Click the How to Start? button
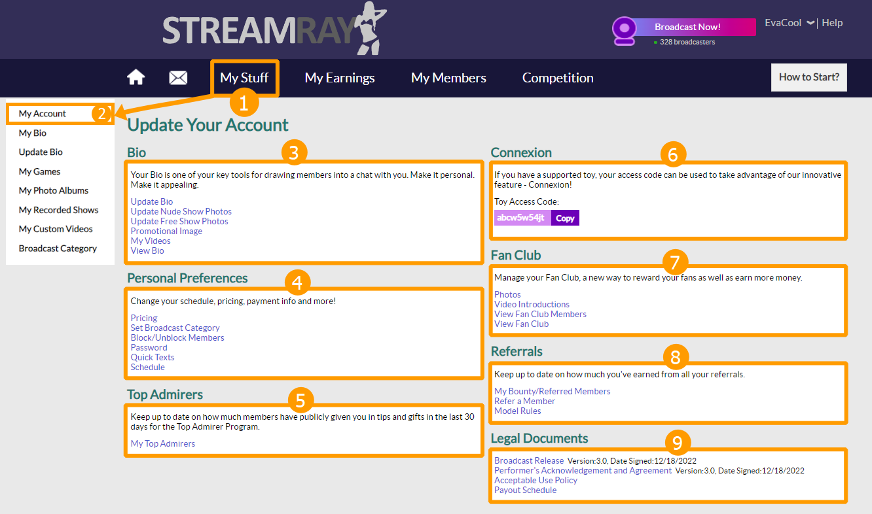 tap(808, 77)
